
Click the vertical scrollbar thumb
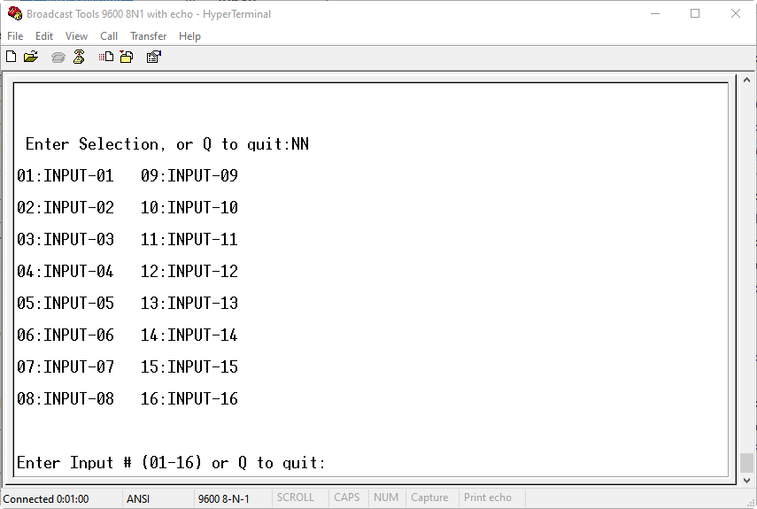pos(746,463)
